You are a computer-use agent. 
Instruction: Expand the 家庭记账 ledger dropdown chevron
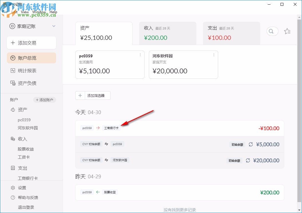click(54, 26)
